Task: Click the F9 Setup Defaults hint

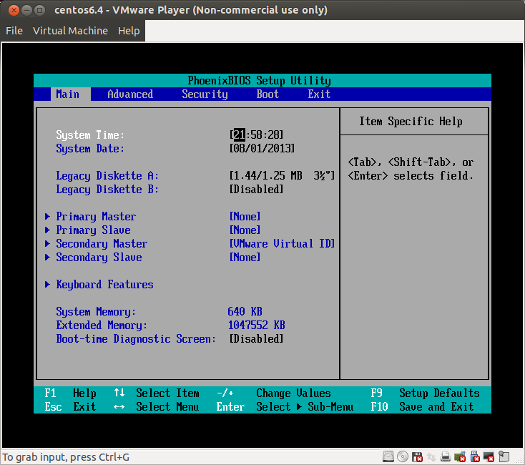Action: click(426, 393)
